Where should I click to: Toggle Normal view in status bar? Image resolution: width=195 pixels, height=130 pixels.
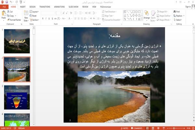[148, 128]
